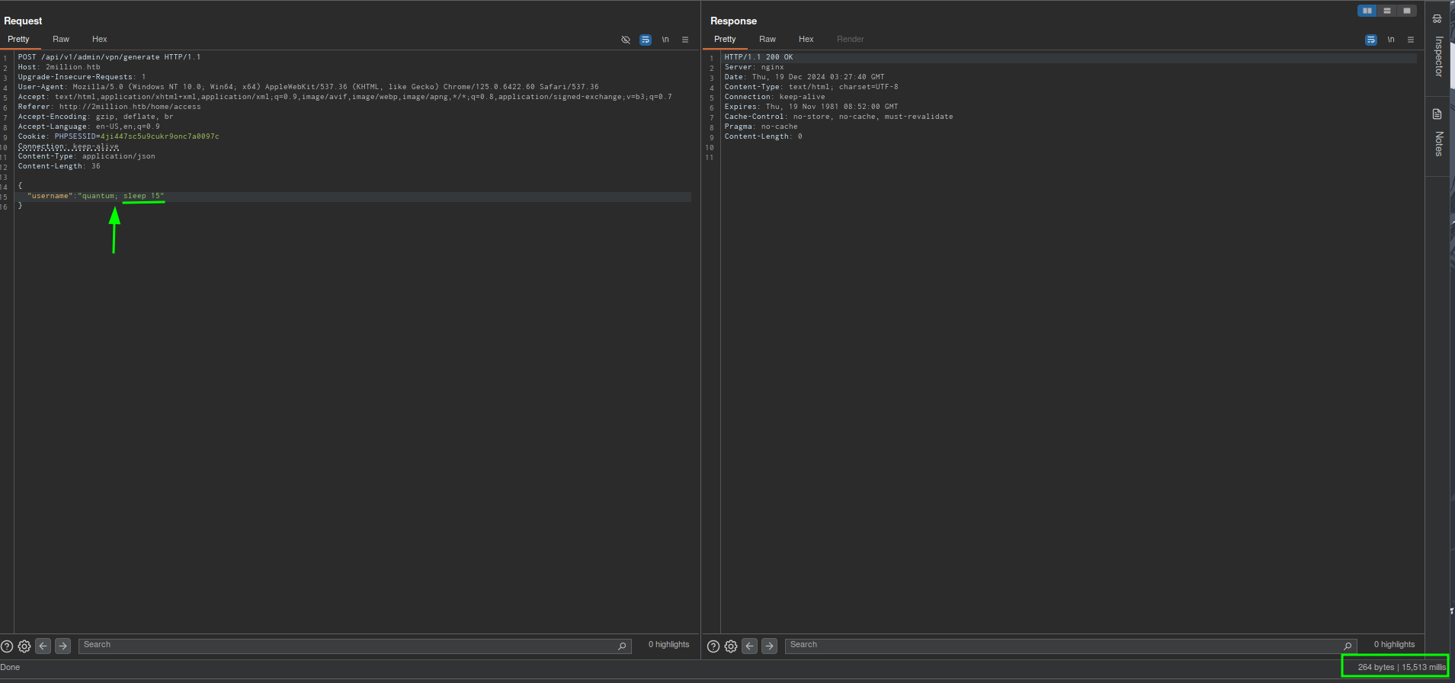Click the magnifier icon in Request search
This screenshot has height=683, width=1455.
(x=622, y=646)
